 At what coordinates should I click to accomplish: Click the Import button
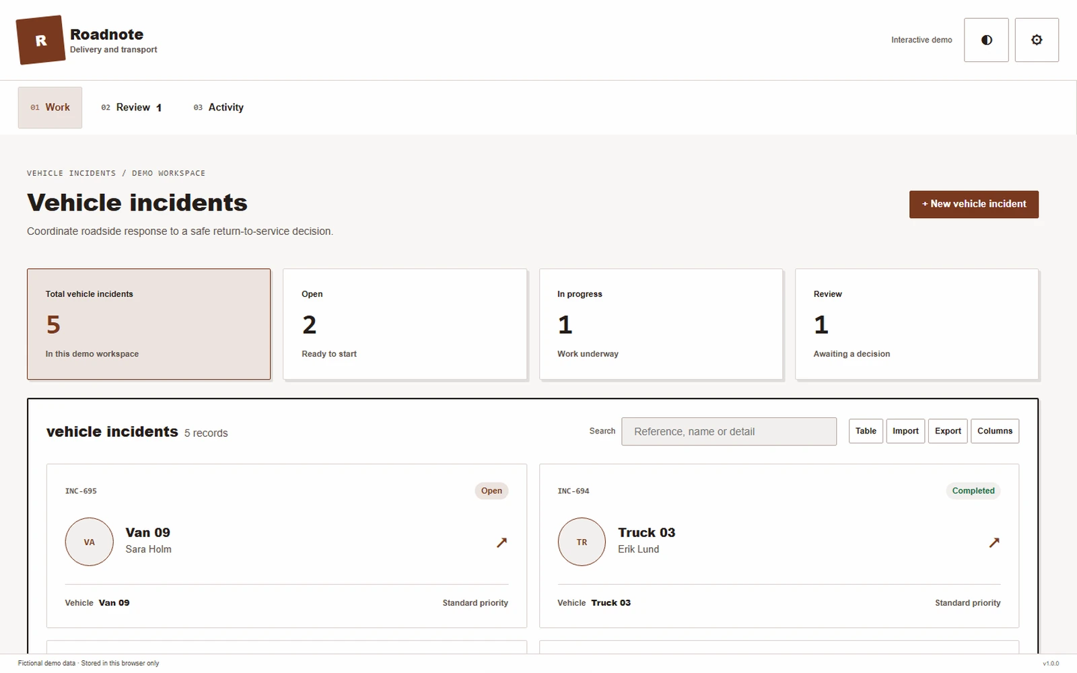(x=905, y=431)
